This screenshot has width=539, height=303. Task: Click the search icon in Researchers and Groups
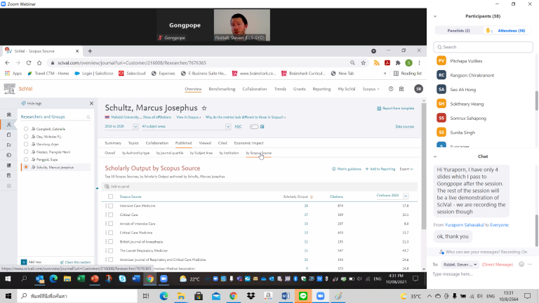coord(88,117)
